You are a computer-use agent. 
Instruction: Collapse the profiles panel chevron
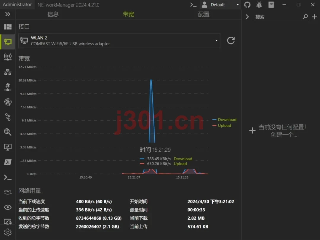coord(247,17)
